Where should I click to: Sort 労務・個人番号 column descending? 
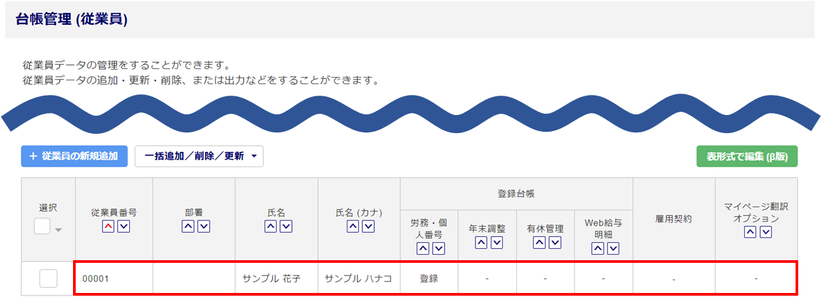(x=439, y=249)
